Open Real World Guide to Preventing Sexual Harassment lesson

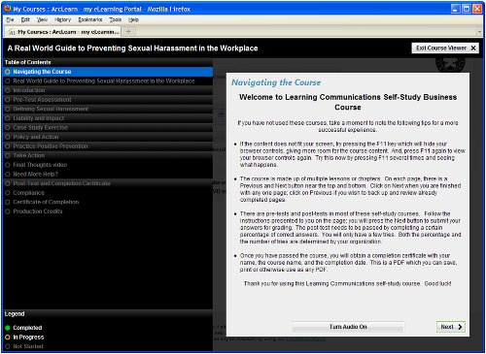click(x=108, y=81)
